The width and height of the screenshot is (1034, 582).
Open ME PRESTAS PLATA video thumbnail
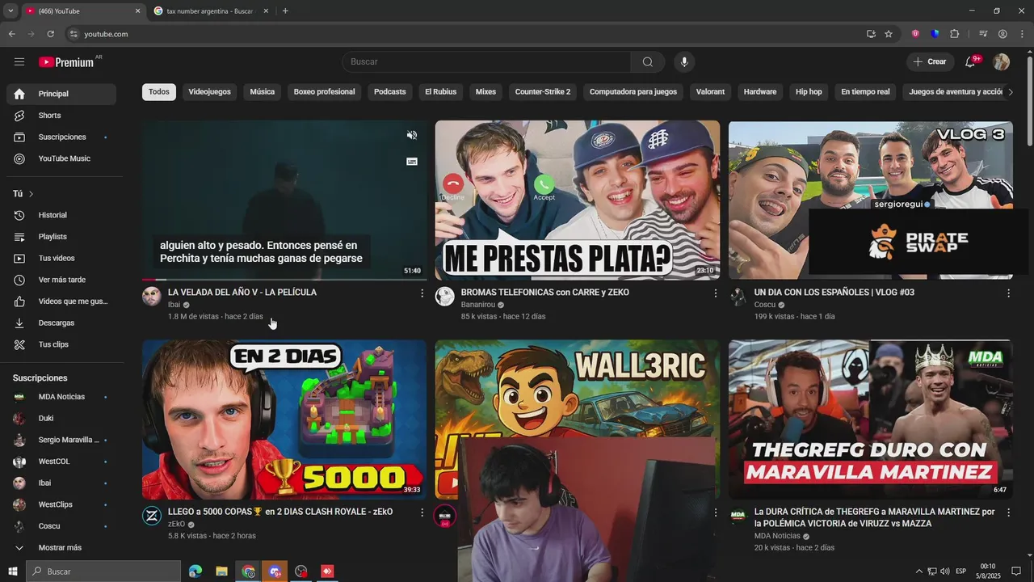578,200
